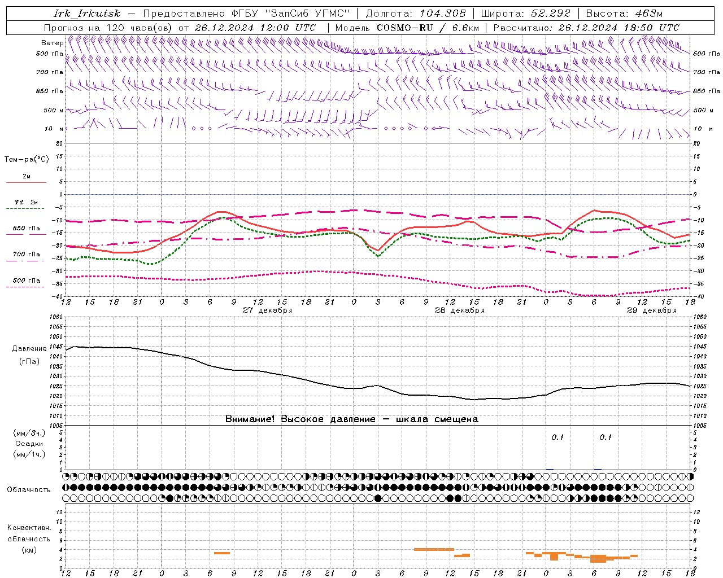This screenshot has width=723, height=578.
Task: Click the latitude value Широта: 52.292
Action: point(526,14)
